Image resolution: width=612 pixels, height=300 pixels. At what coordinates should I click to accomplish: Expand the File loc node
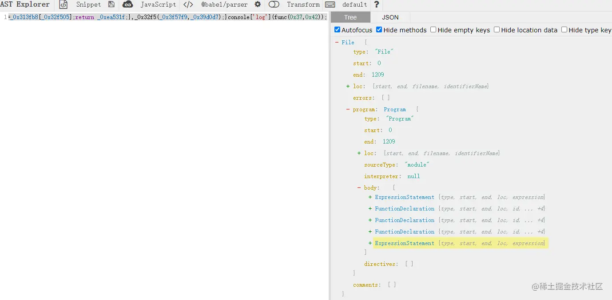pyautogui.click(x=348, y=86)
